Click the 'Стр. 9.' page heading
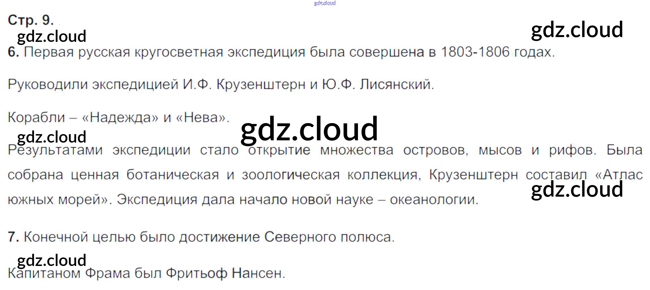The height and width of the screenshot is (290, 650). click(x=31, y=20)
